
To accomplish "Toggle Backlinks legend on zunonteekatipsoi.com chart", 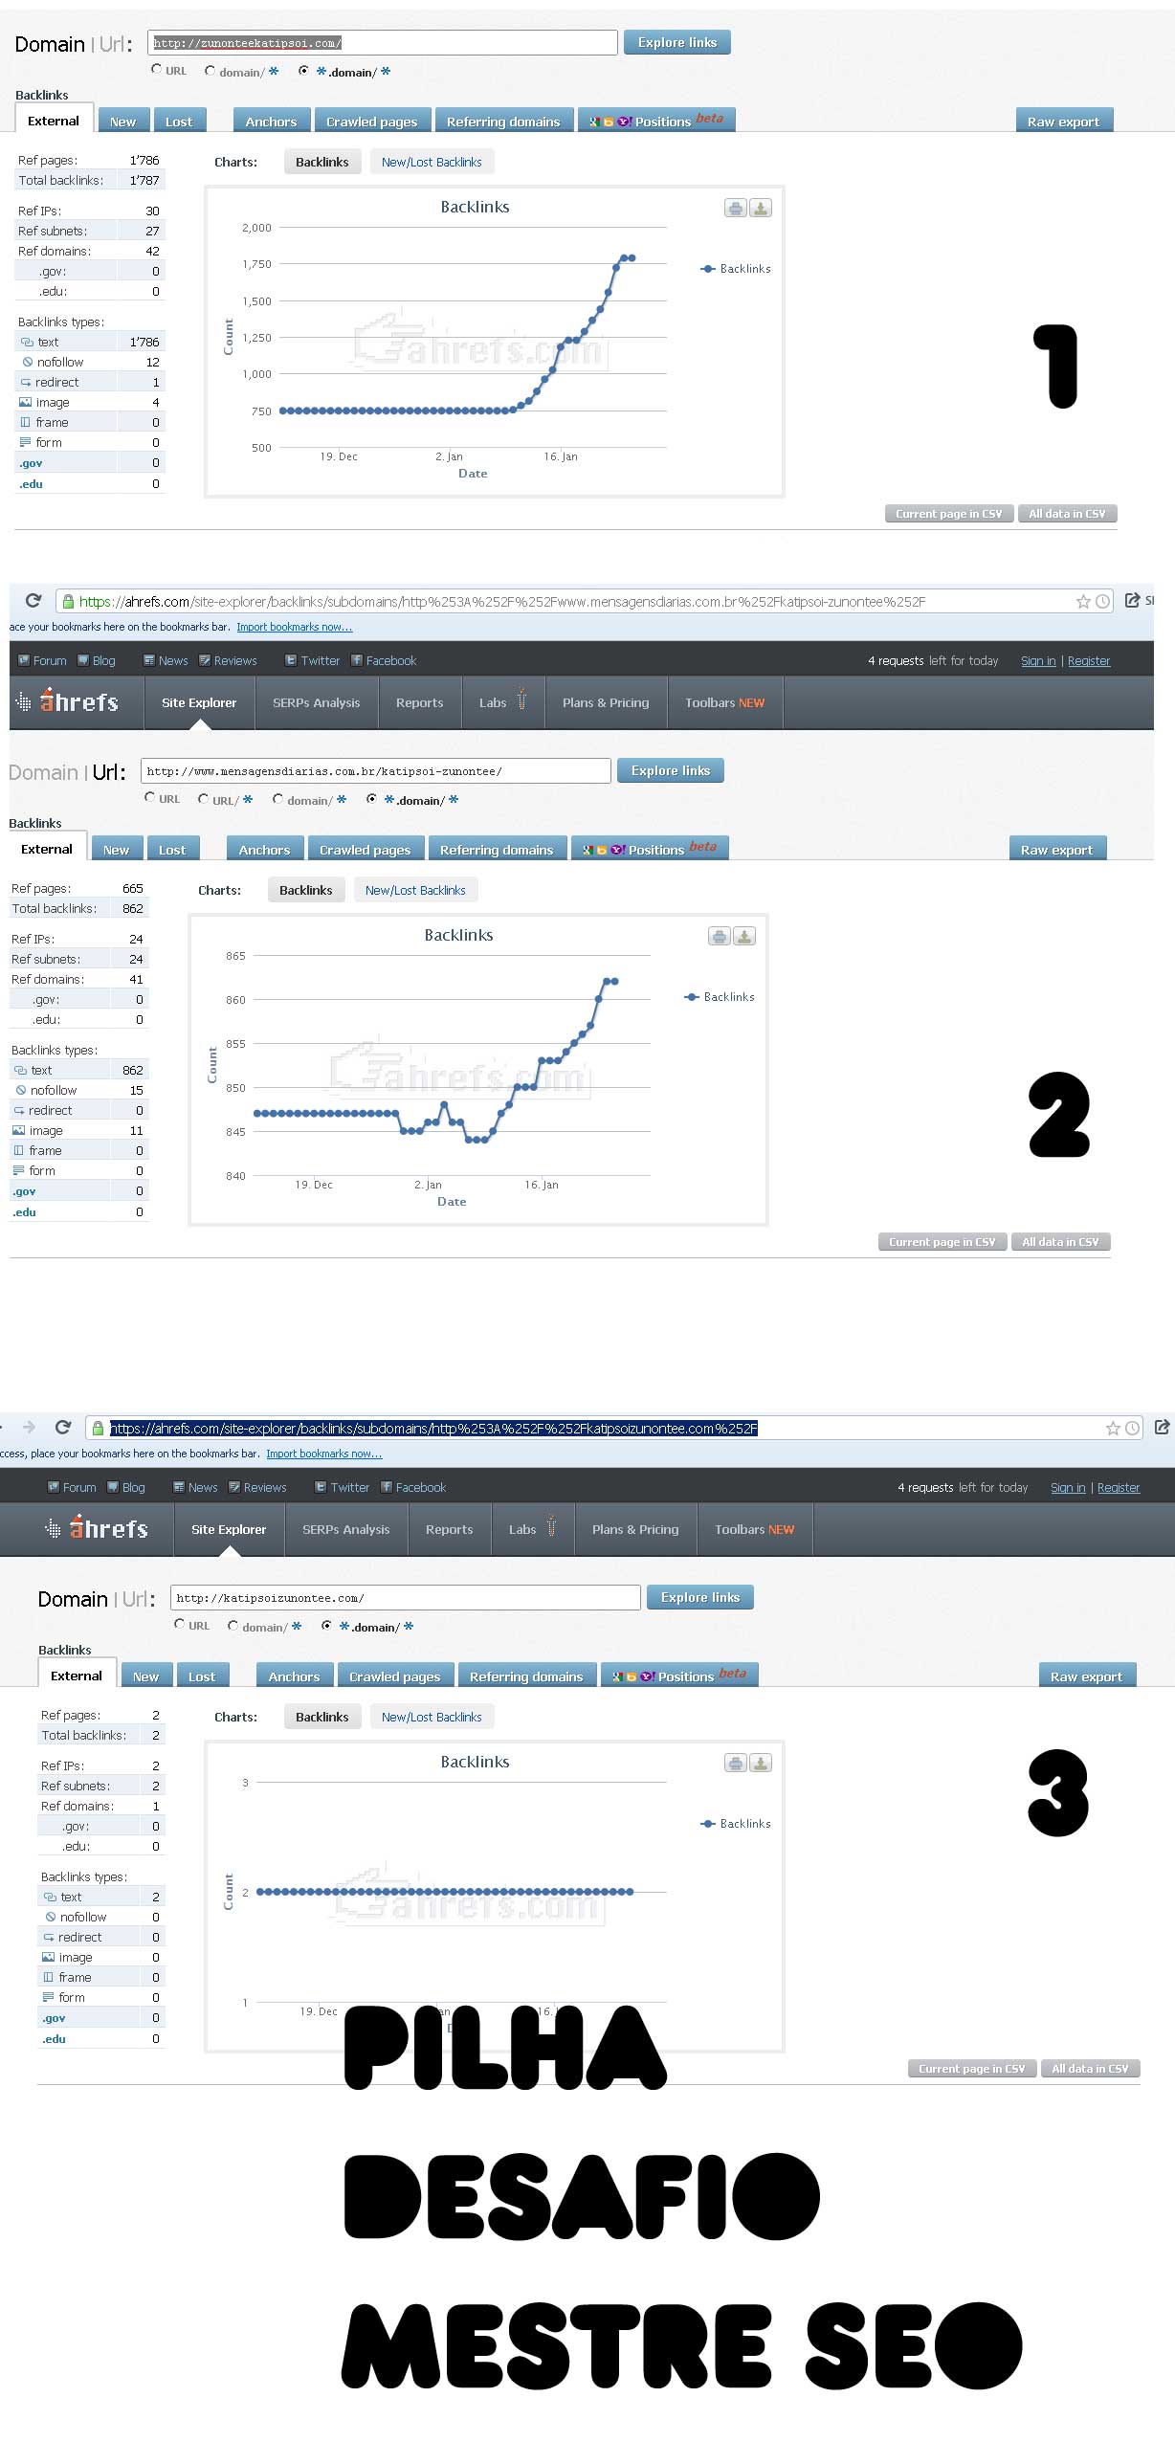I will point(737,269).
